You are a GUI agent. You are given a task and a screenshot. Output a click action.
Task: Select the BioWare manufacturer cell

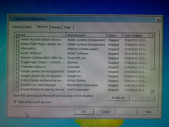pos(73,62)
